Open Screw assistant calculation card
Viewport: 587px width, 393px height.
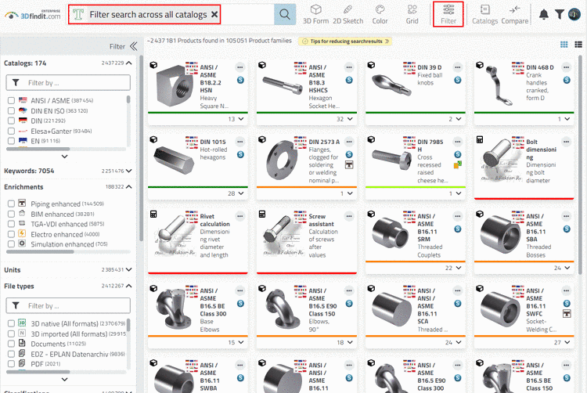click(306, 240)
